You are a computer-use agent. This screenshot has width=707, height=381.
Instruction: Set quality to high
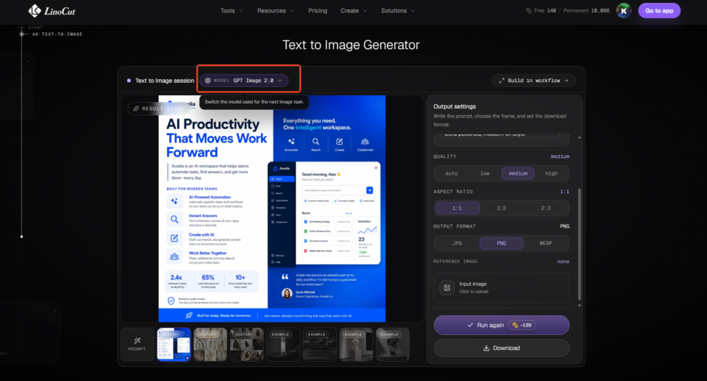click(551, 173)
